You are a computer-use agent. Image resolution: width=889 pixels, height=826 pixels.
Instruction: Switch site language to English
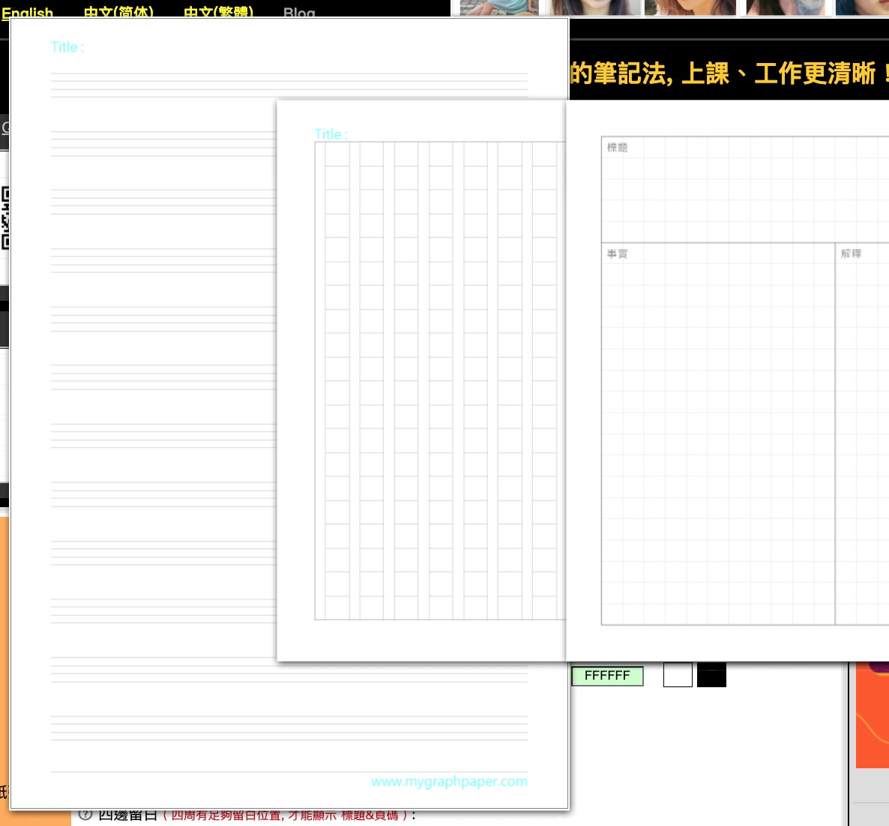(27, 12)
